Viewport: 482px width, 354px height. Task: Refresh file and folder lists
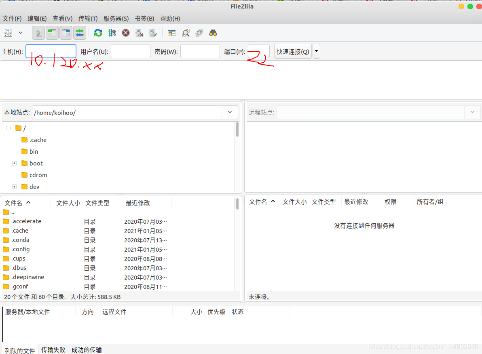click(x=98, y=33)
